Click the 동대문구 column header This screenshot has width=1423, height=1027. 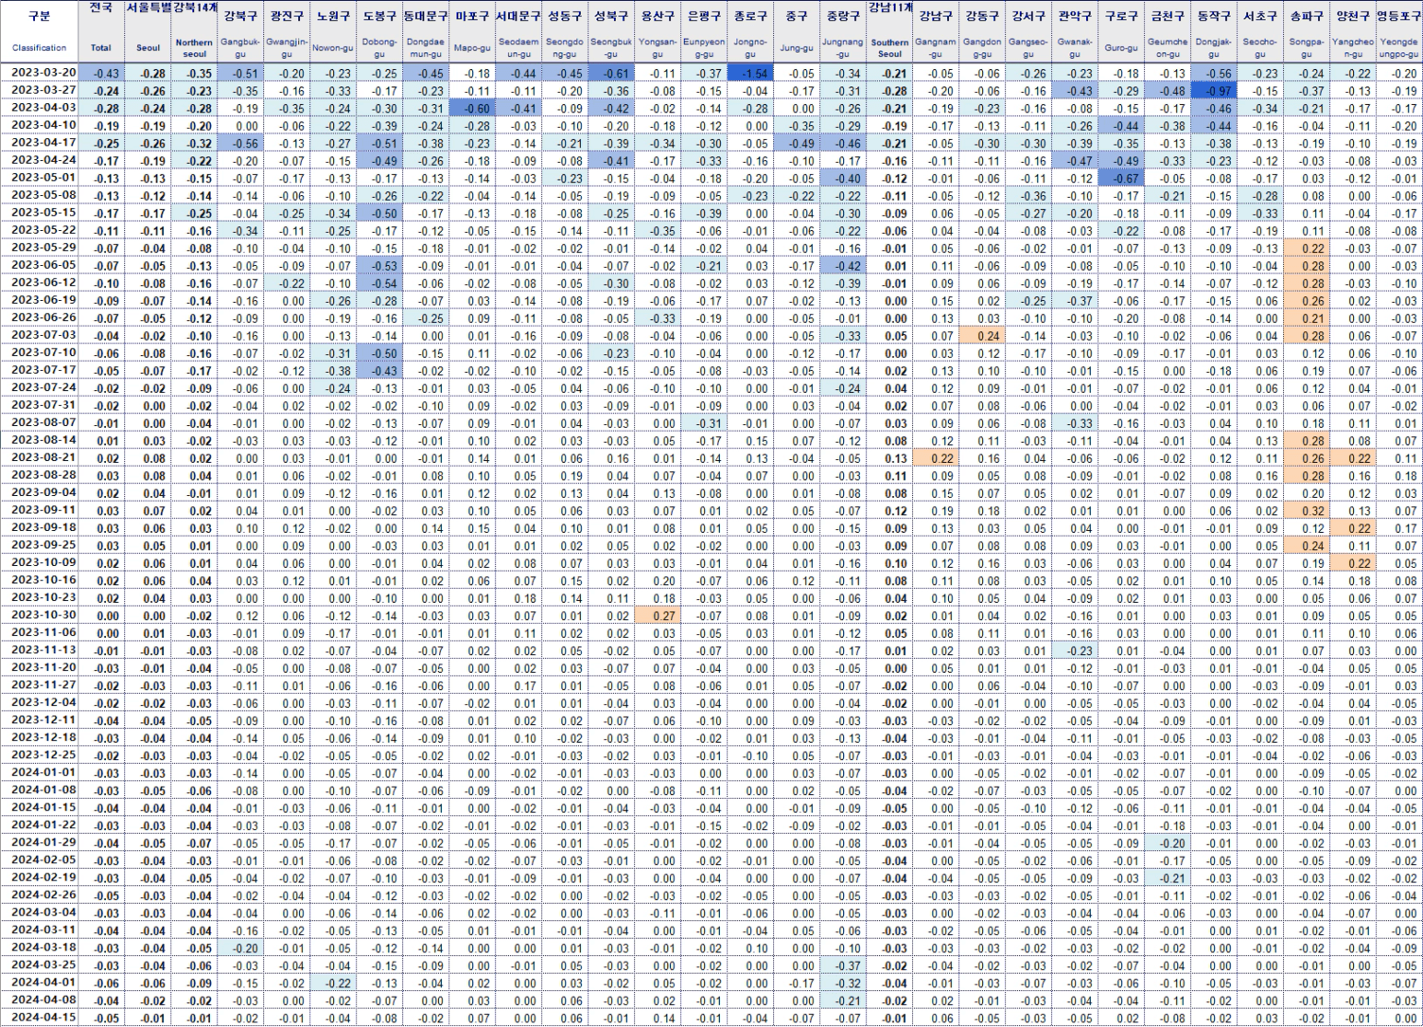pos(426,16)
